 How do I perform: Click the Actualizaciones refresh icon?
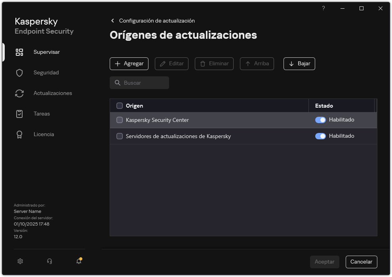[x=19, y=93]
